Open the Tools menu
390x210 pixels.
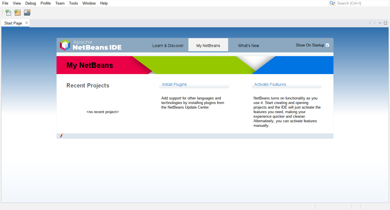coord(73,3)
